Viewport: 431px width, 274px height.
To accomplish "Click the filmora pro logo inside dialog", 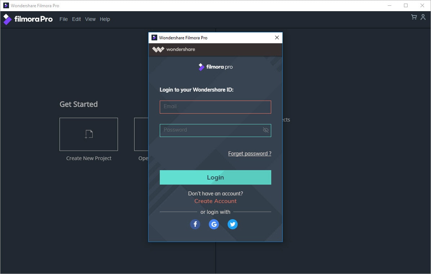I will pyautogui.click(x=216, y=67).
